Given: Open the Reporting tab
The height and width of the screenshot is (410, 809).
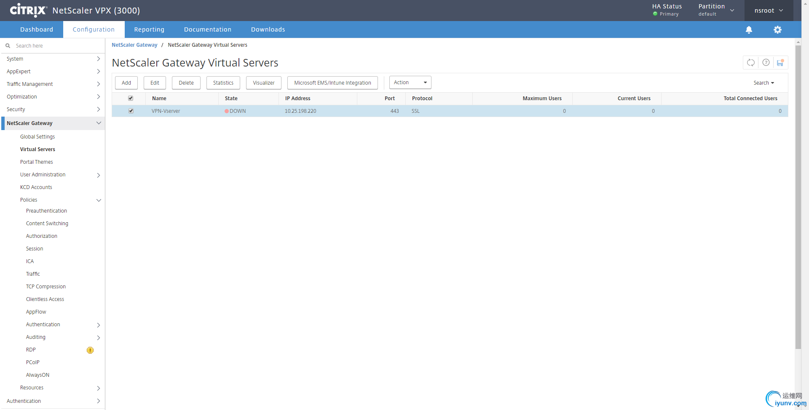Looking at the screenshot, I should [x=149, y=29].
